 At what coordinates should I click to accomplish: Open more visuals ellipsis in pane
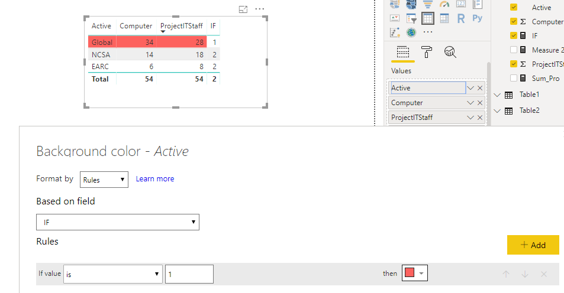[428, 32]
